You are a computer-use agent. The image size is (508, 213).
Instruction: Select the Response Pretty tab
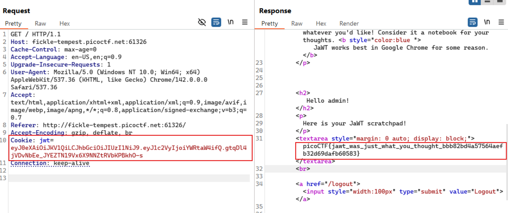(269, 24)
